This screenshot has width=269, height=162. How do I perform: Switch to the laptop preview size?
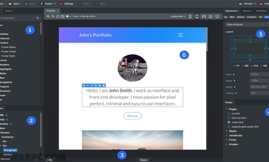tap(210, 17)
